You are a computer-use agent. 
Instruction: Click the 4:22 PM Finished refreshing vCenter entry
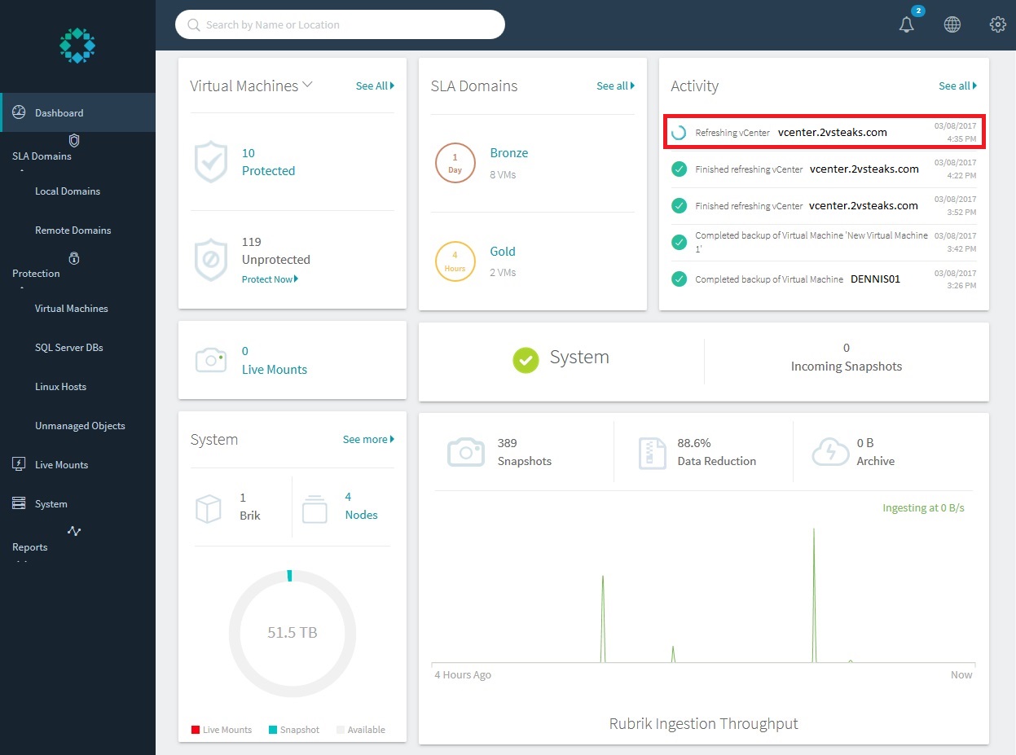pos(824,169)
